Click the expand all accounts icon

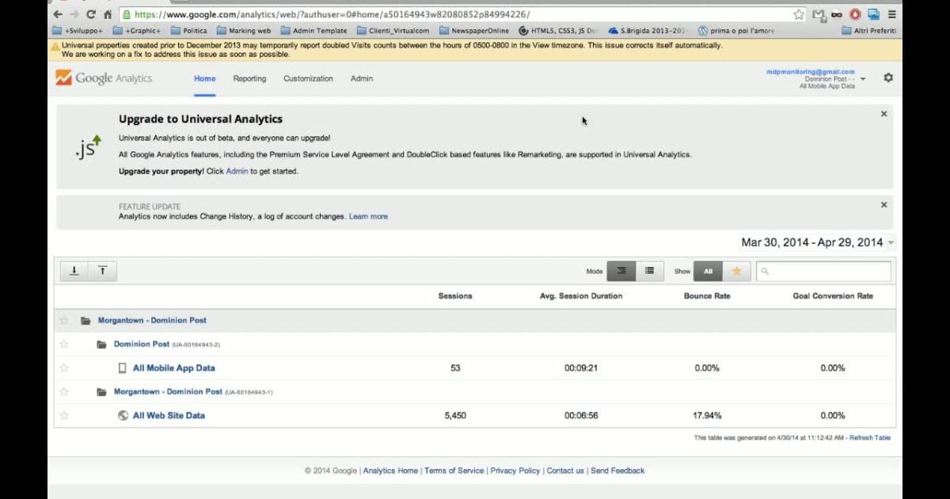(x=74, y=271)
